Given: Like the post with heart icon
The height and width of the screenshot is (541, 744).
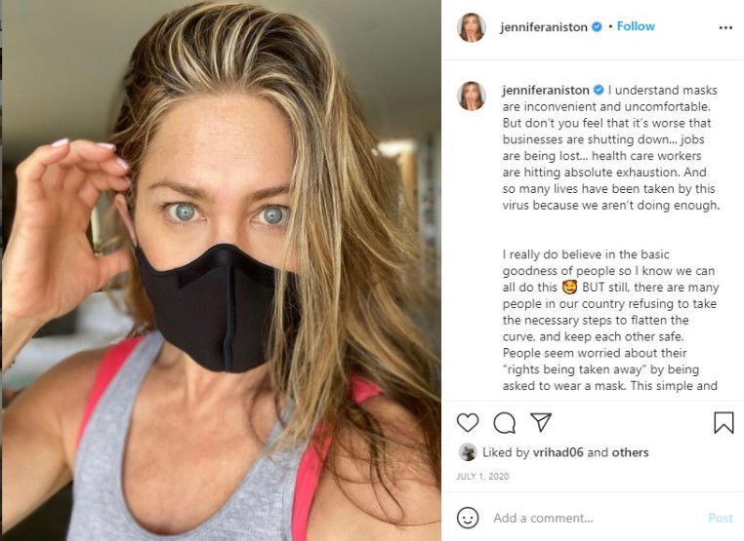Looking at the screenshot, I should tap(468, 423).
